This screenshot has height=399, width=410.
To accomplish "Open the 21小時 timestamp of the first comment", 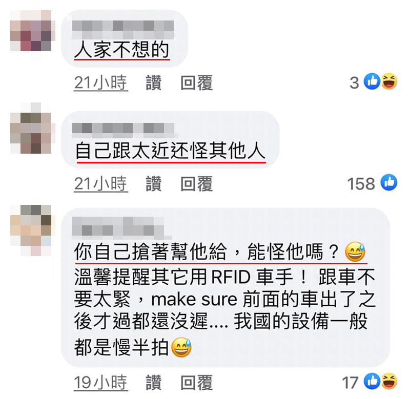I will 100,83.
